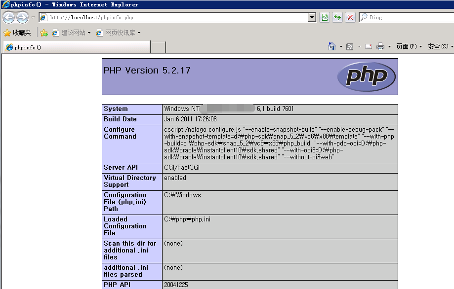Expand the 建议网站 dropdown arrow

[x=89, y=33]
